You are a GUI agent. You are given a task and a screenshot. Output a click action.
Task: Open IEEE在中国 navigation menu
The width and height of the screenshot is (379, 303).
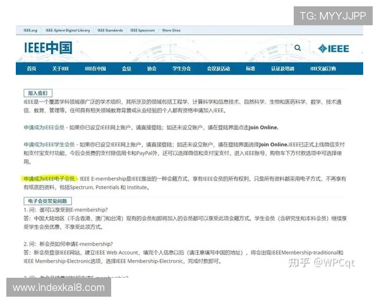pyautogui.click(x=95, y=69)
